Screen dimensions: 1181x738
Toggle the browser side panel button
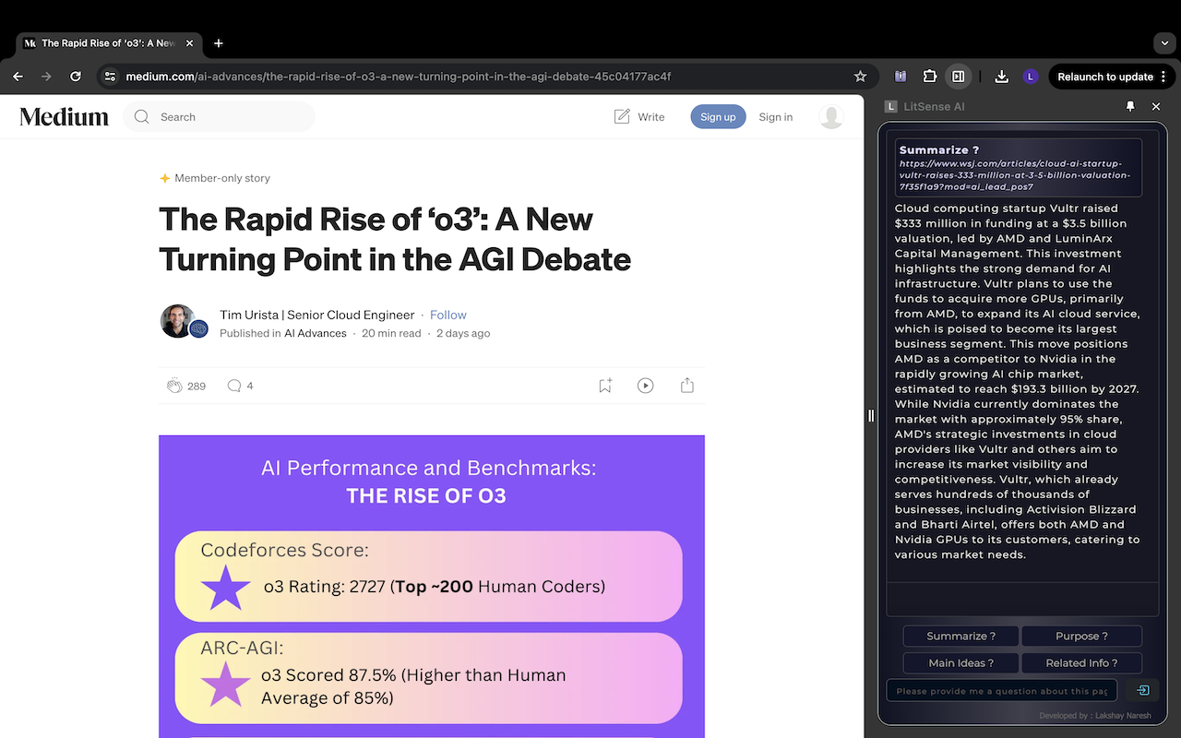tap(958, 77)
